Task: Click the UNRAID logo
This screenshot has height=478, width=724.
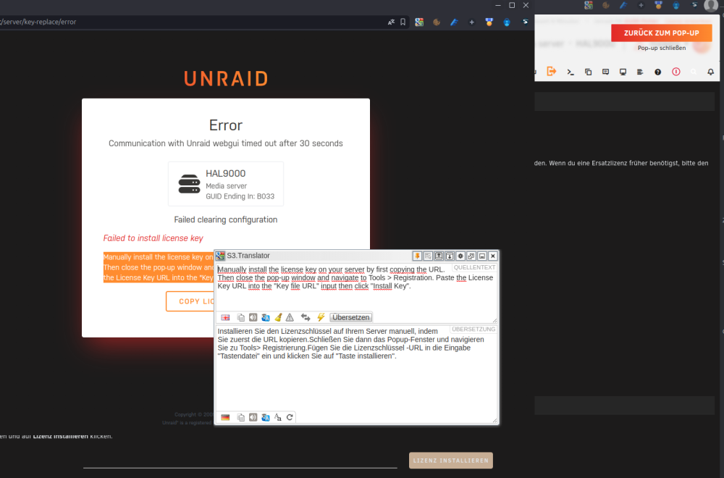Action: coord(226,79)
